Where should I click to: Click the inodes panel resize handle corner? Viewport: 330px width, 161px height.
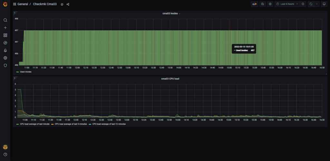(x=326, y=74)
